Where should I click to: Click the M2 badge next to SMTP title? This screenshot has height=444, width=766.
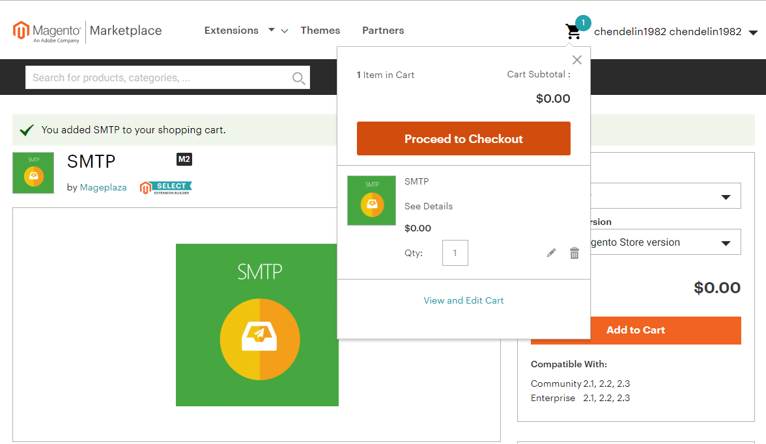[184, 159]
